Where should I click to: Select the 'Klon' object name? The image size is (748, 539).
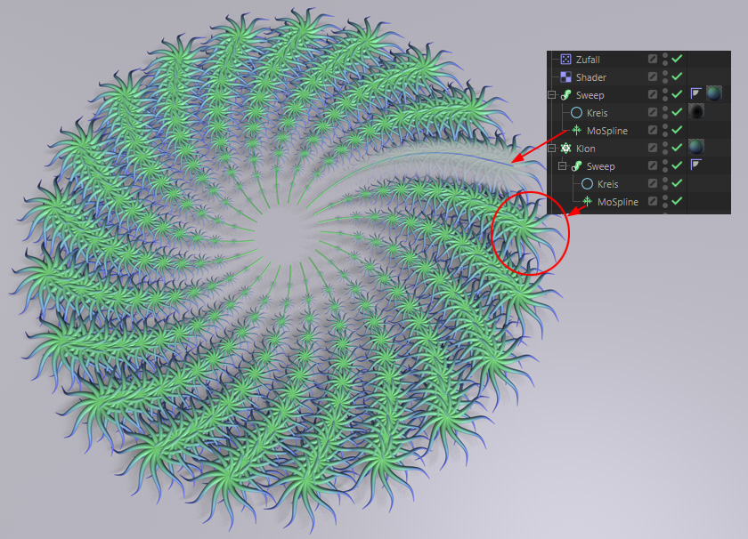point(585,149)
